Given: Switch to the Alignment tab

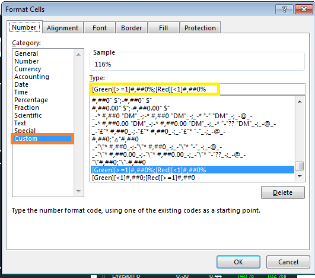Looking at the screenshot, I should click(x=62, y=28).
